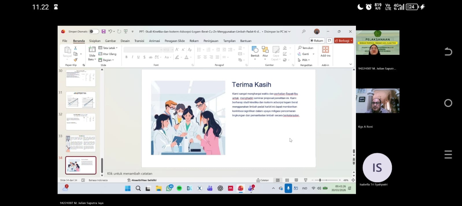Screen dimensions: 462x206
Task: Open the Bentuk shapes gallery
Action: [255, 50]
